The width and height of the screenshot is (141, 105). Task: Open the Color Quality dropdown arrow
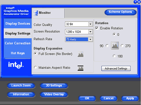click(x=90, y=24)
